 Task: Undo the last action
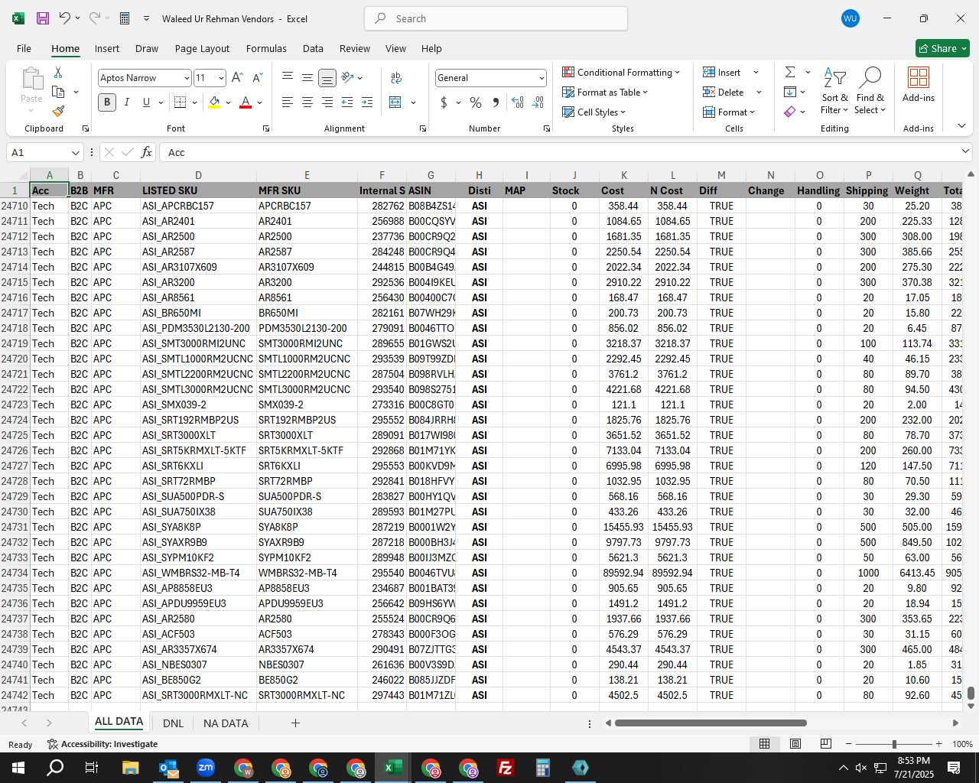tap(65, 18)
